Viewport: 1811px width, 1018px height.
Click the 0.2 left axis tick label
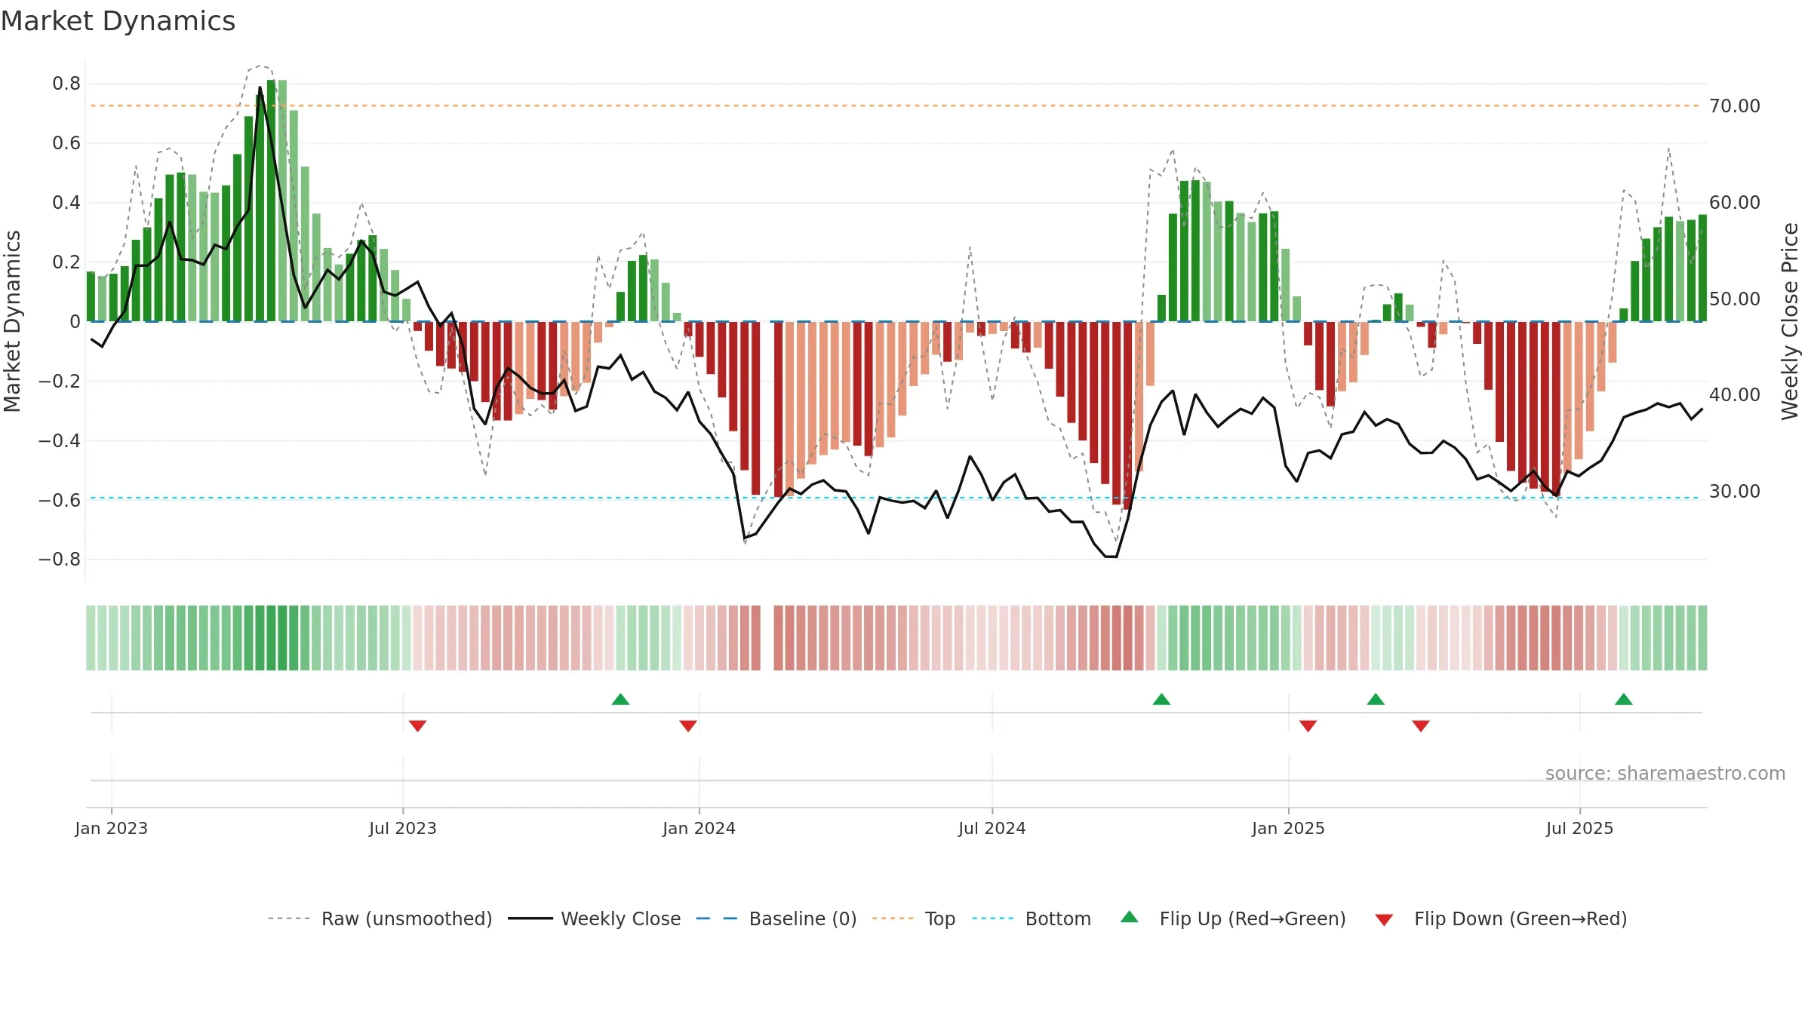click(66, 262)
